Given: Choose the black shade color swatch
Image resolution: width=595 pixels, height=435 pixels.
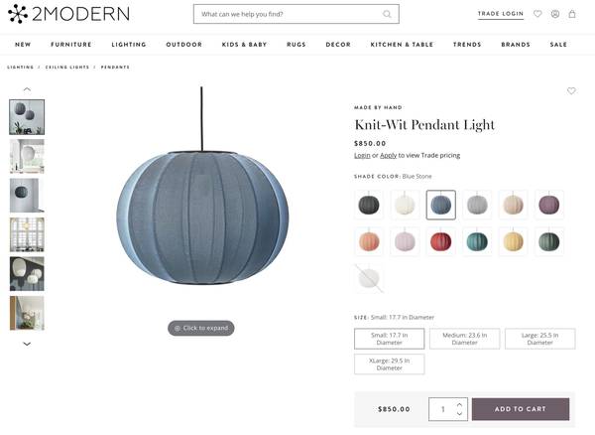Looking at the screenshot, I should [x=369, y=205].
